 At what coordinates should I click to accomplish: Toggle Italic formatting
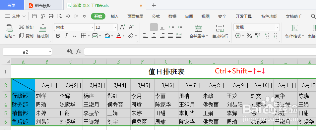66,36
